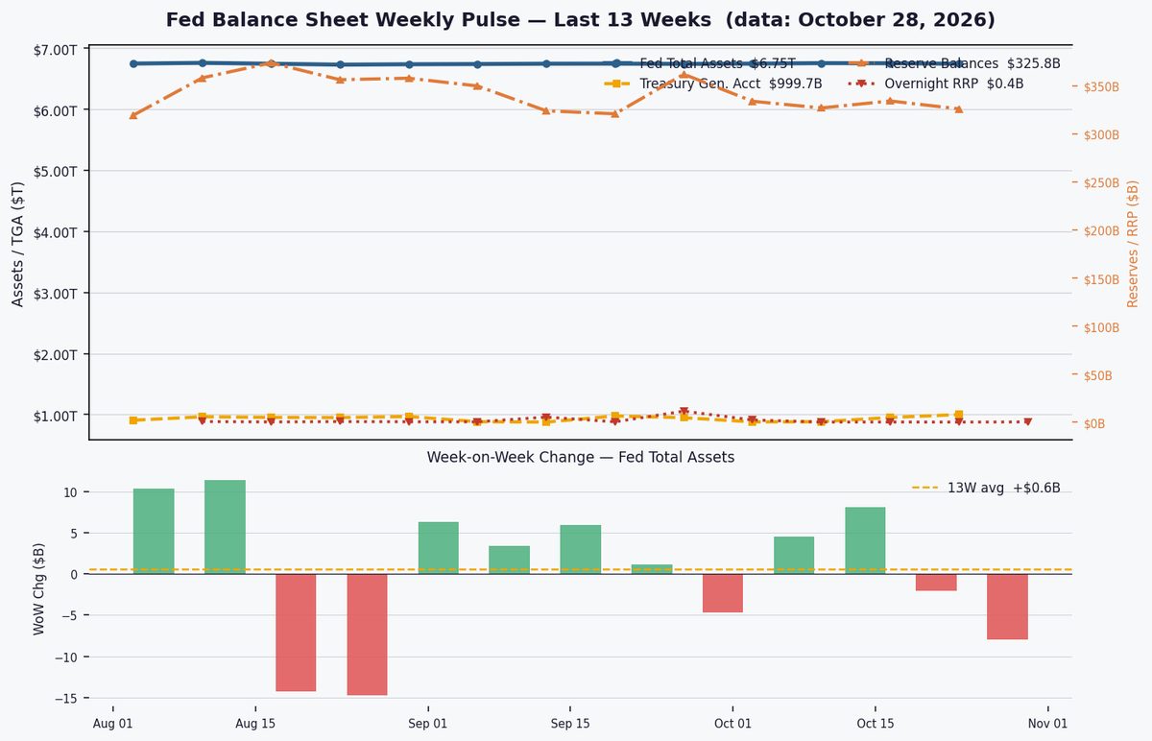Select the '13W avg +$0.6B' legend label
This screenshot has height=741, width=1152.
1004,488
